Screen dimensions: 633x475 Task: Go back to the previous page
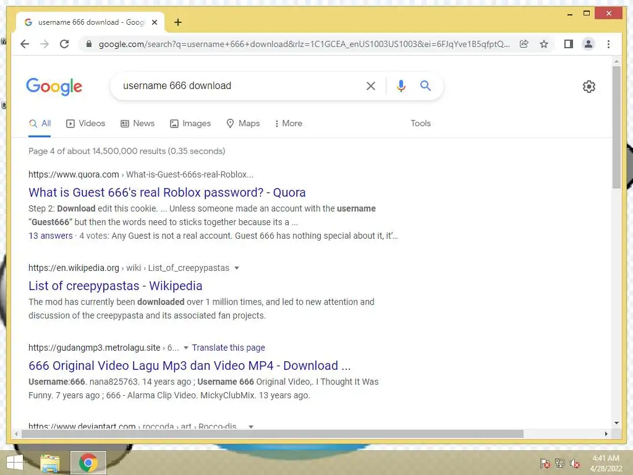25,44
